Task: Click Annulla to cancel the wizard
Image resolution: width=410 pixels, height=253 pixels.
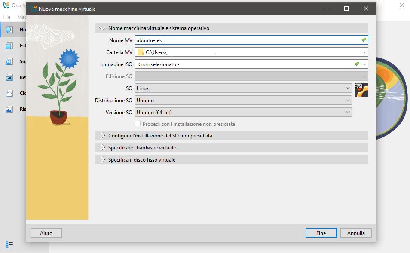Action: tap(356, 232)
